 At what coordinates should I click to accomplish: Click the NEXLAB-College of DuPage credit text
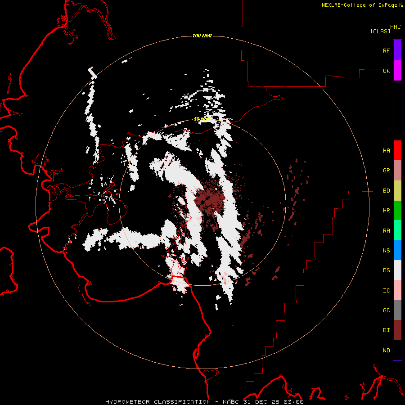[x=359, y=5]
